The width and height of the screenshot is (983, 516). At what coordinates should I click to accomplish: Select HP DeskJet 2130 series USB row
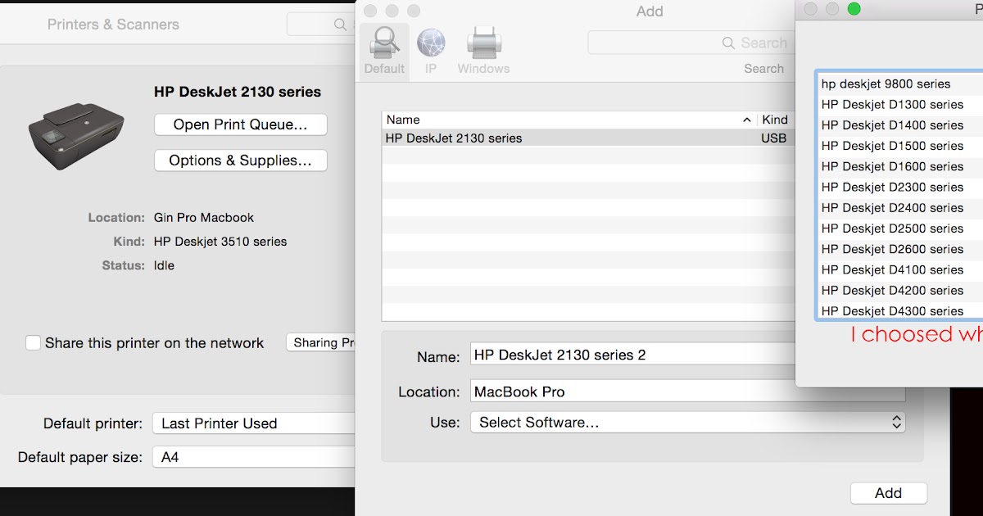[588, 138]
